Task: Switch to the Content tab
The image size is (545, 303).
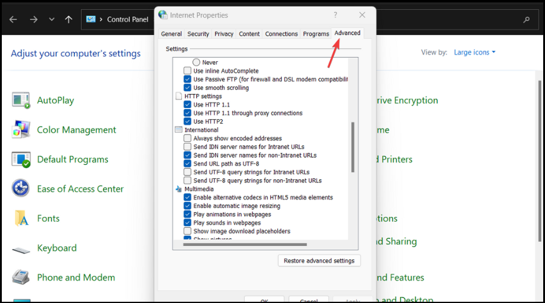Action: coord(249,34)
